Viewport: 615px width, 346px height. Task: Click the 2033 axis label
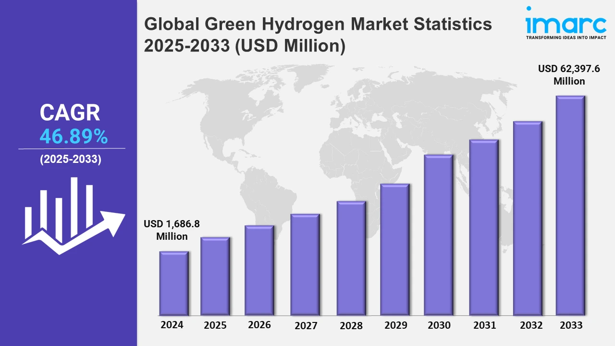571,325
